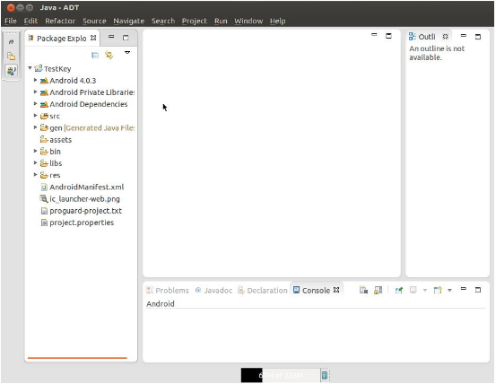
Task: Switch to the Declaration tab
Action: point(263,290)
